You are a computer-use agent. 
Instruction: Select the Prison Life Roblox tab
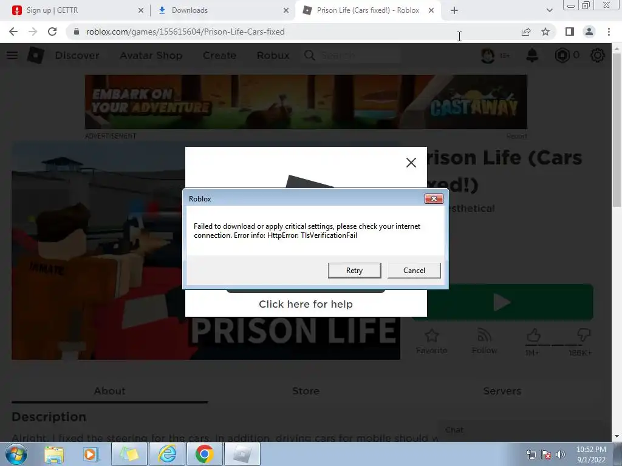367,10
